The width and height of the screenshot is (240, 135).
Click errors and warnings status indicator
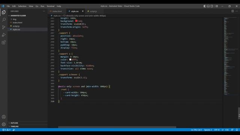(6, 130)
